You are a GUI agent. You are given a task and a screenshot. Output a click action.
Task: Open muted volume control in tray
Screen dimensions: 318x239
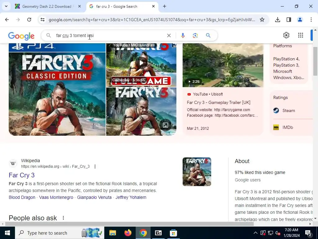click(x=278, y=233)
